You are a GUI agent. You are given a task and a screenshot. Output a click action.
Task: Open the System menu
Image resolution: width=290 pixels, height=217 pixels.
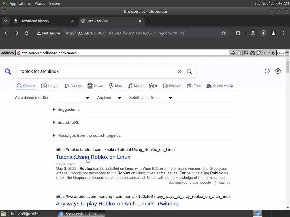point(55,3)
